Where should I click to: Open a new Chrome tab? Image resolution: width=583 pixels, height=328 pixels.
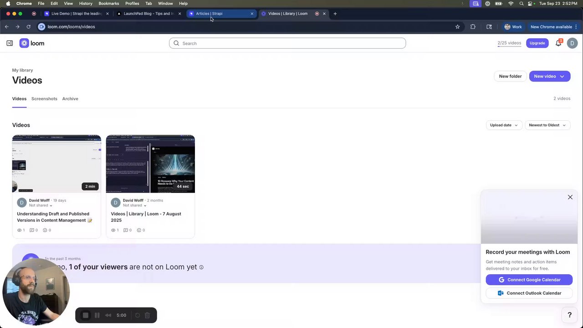click(335, 14)
